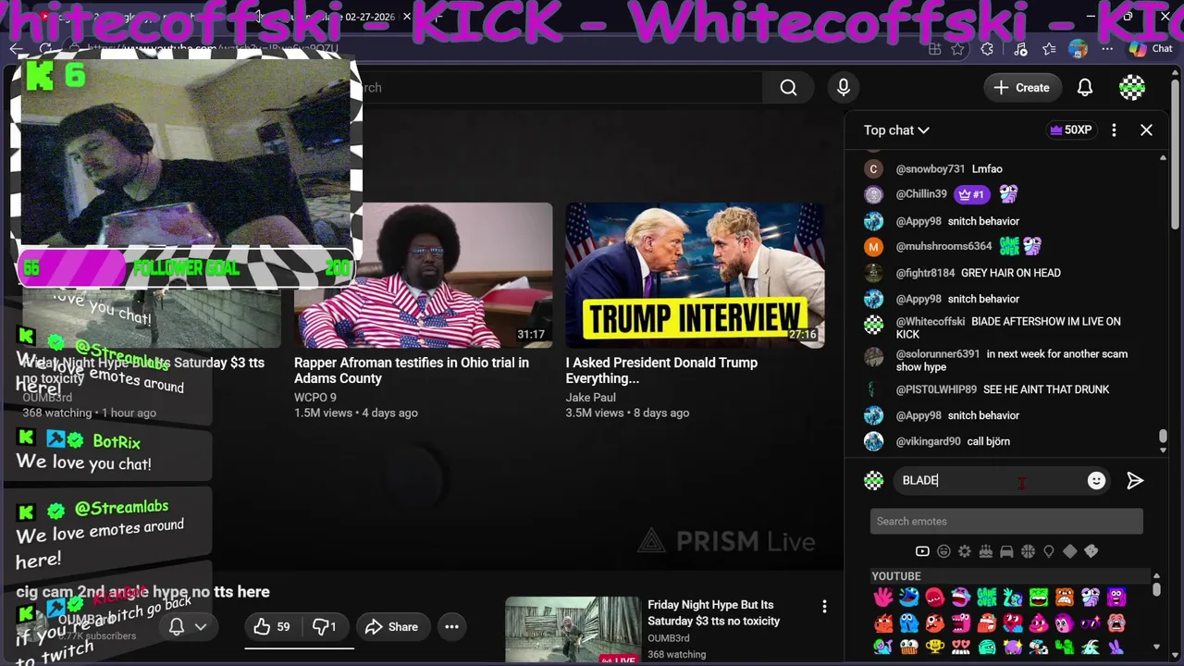This screenshot has width=1184, height=666.
Task: Focus the Search emotes field
Action: coord(1006,522)
